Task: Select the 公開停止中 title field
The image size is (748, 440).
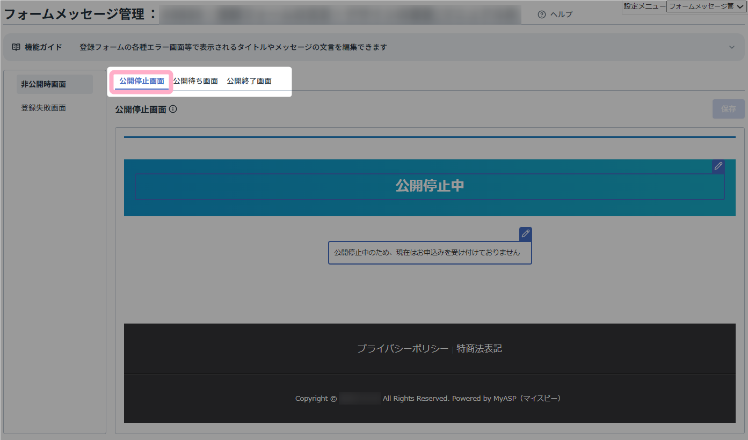Action: (x=429, y=186)
